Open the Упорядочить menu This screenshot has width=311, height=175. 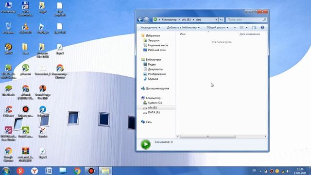click(150, 27)
